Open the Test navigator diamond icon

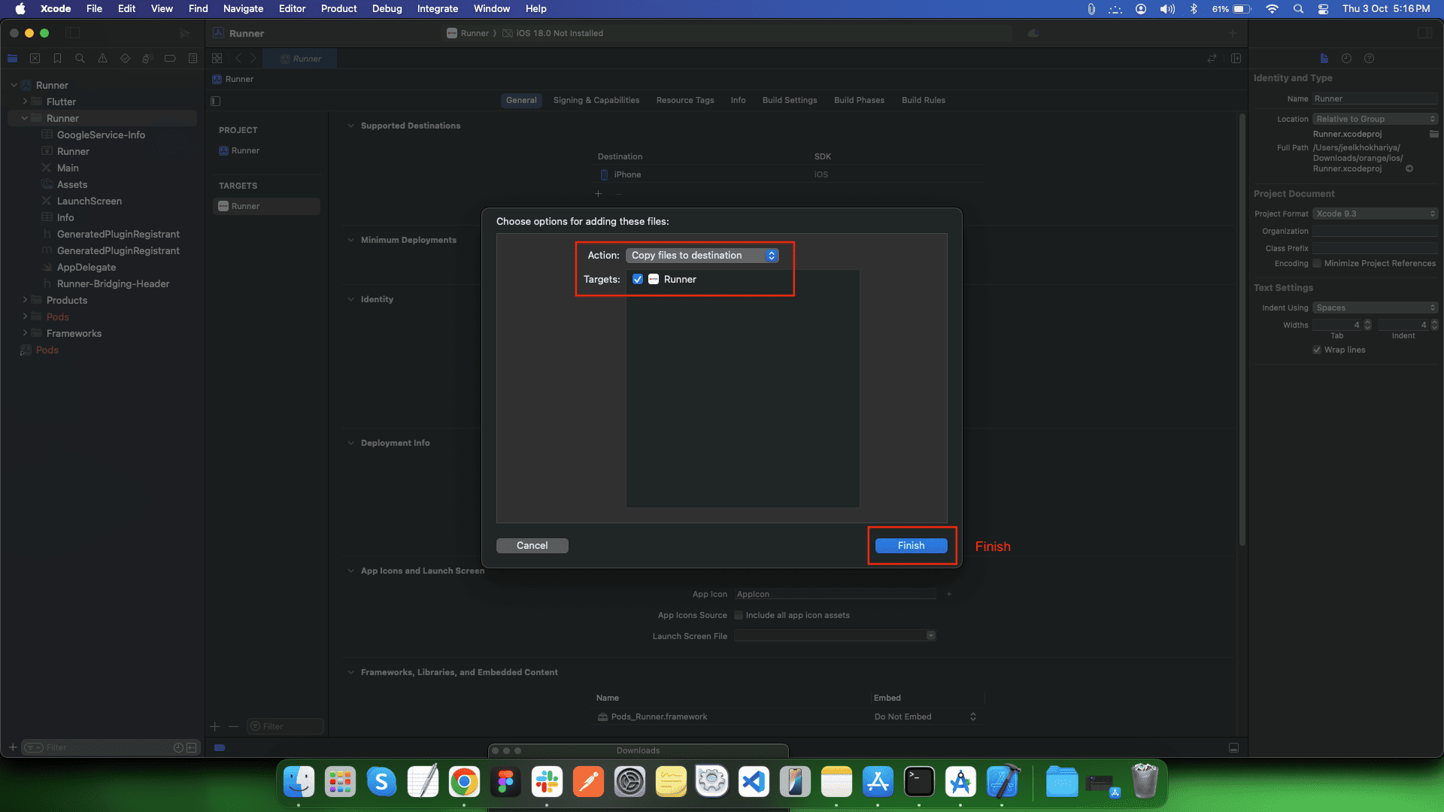pos(125,58)
